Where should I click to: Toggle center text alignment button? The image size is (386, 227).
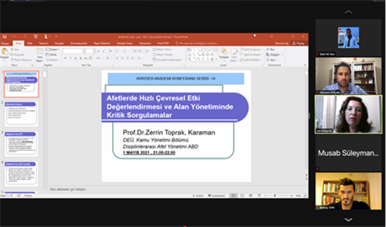[x=122, y=58]
